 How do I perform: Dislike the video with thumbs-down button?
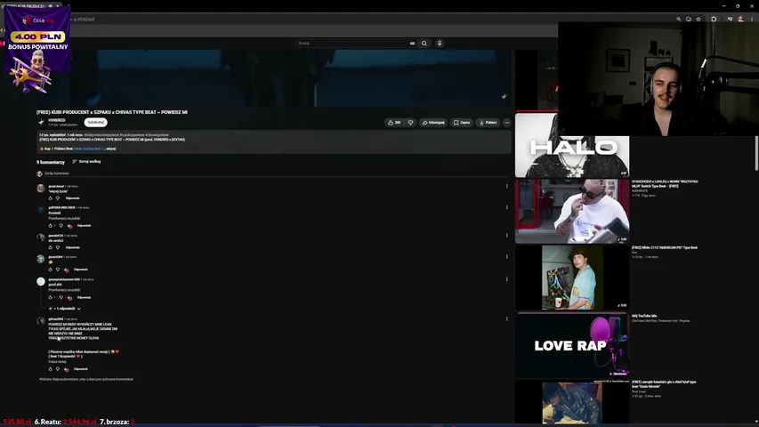(x=410, y=123)
